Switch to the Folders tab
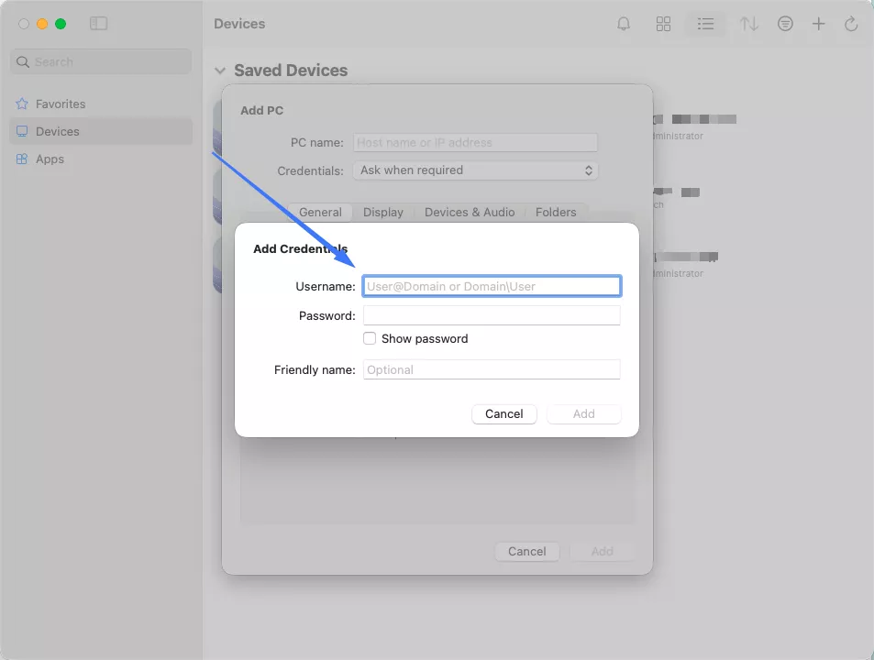874x660 pixels. [556, 212]
